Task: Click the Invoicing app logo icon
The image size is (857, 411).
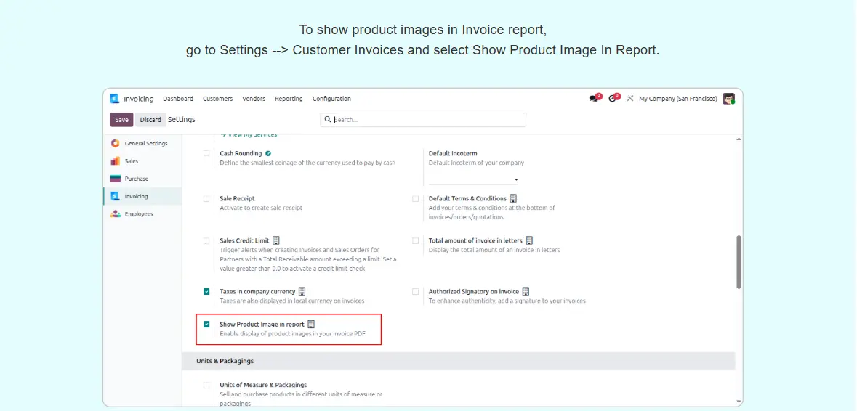Action: coord(115,99)
